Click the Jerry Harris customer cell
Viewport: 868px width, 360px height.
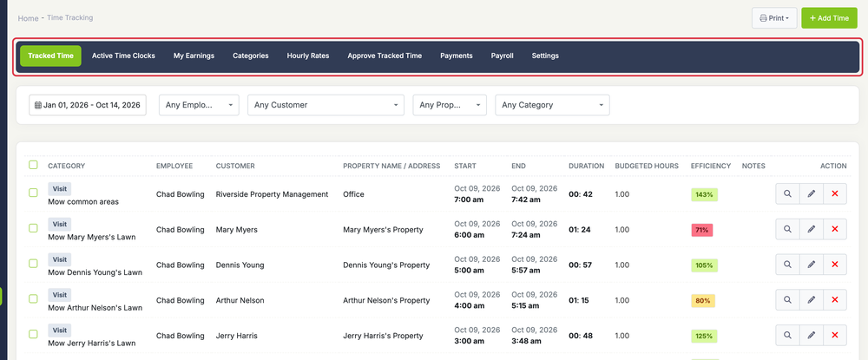click(x=236, y=336)
